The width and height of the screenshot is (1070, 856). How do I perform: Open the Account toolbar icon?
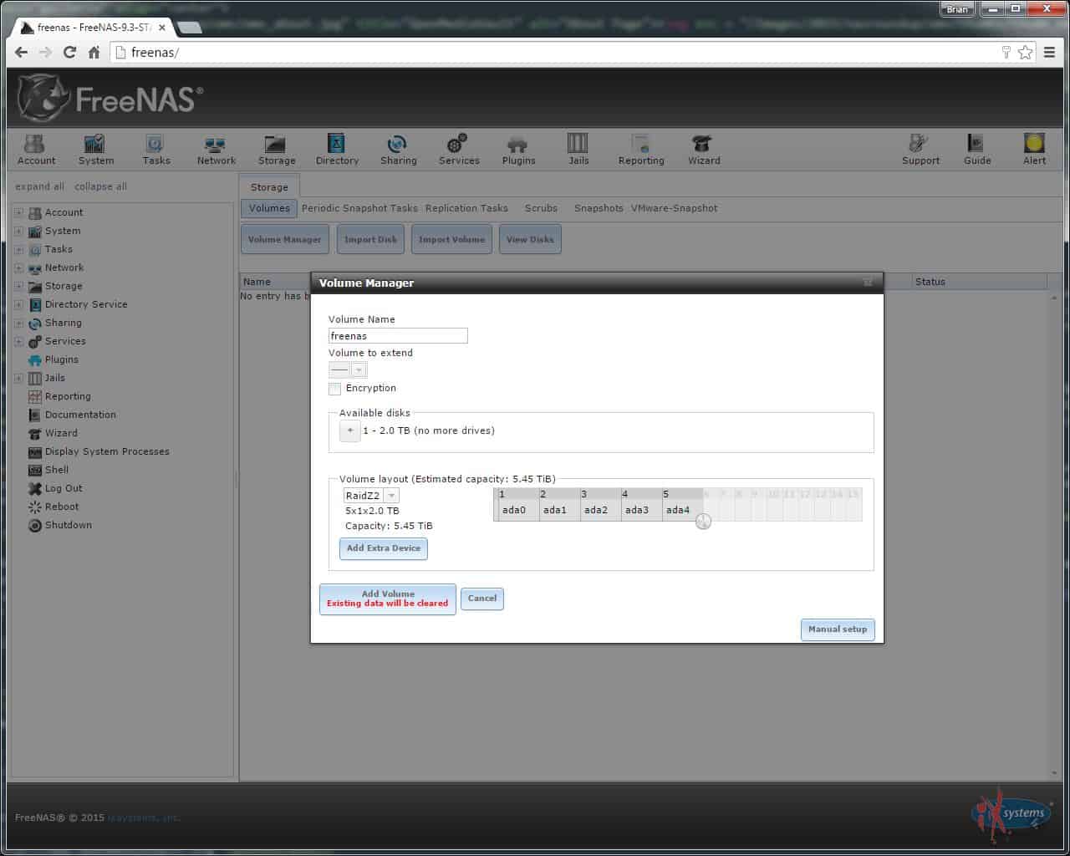[36, 150]
